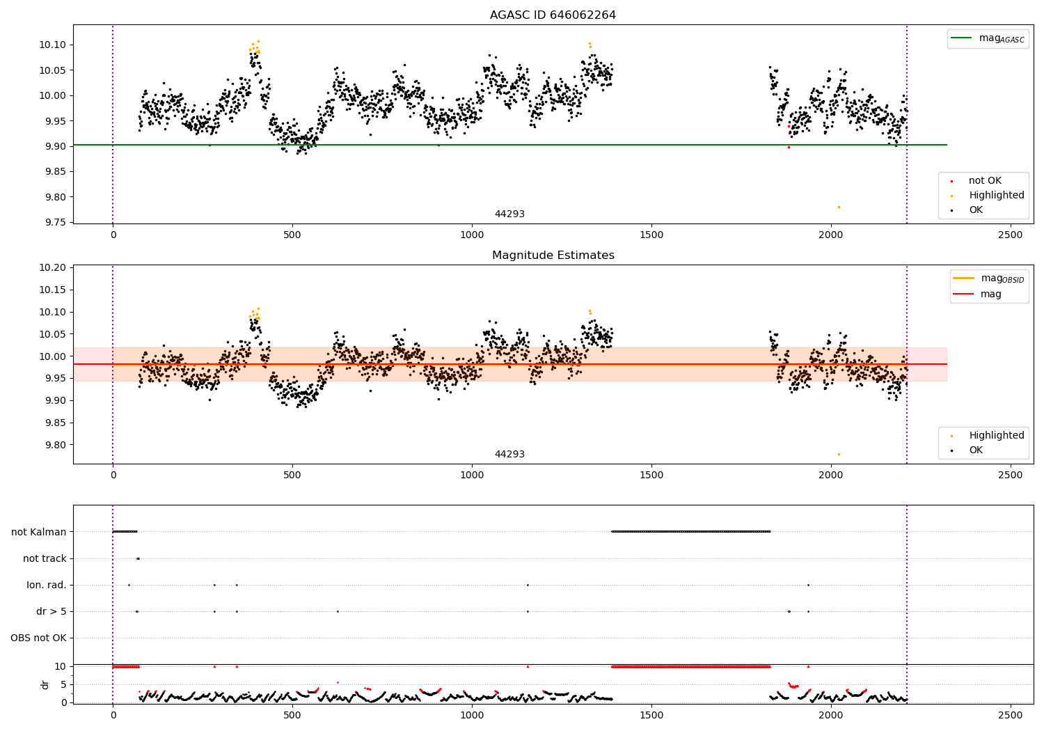The image size is (1044, 731).
Task: Click the 'OK' legend label in the middle plot
Action: point(976,450)
